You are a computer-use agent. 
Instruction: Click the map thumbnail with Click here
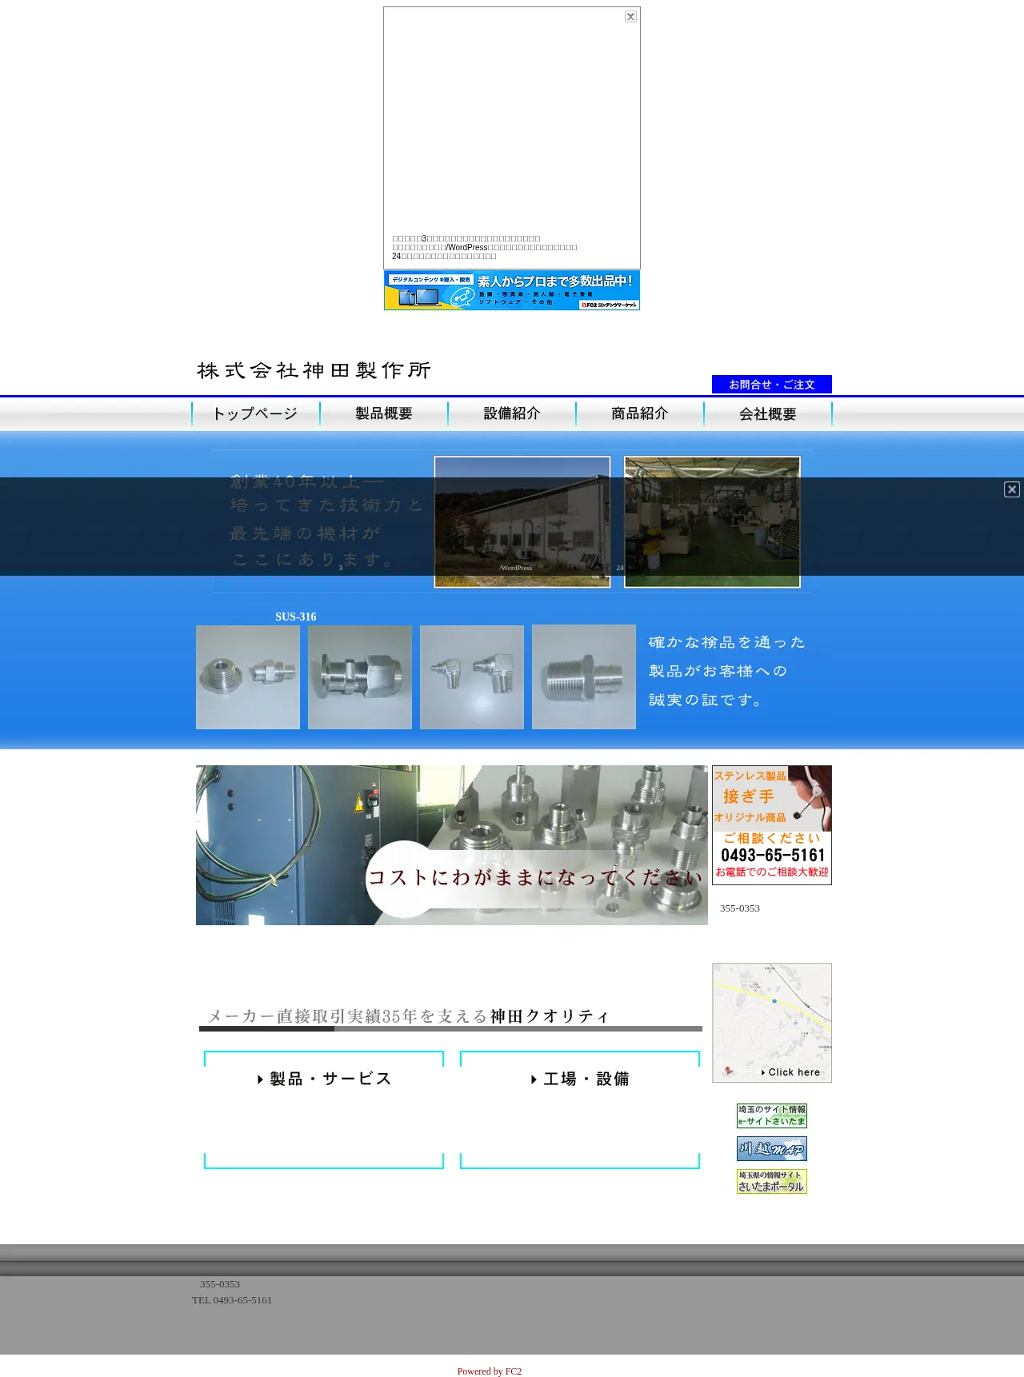[x=771, y=1023]
